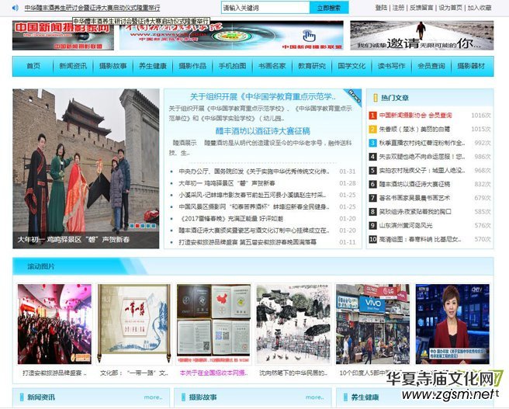Go to 书画名家 in navigation bar
509x409 pixels.
(x=272, y=67)
